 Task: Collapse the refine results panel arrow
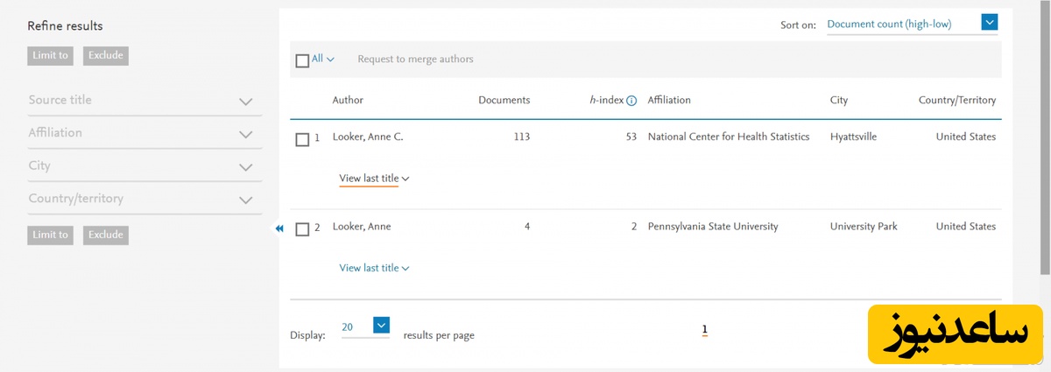(279, 228)
